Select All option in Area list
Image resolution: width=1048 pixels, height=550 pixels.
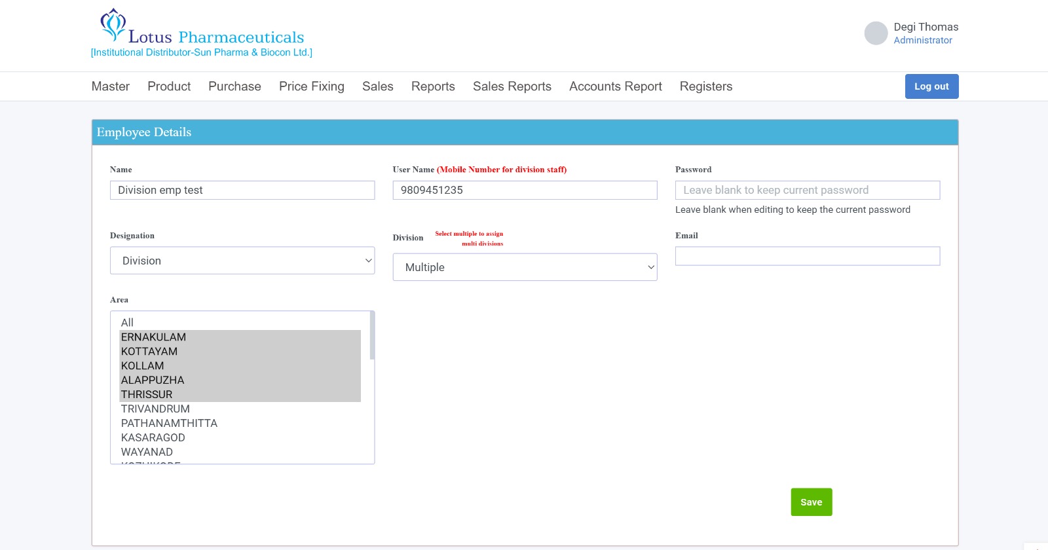click(127, 323)
